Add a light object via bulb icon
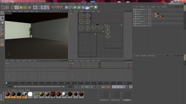The width and height of the screenshot is (186, 104). click(x=96, y=8)
